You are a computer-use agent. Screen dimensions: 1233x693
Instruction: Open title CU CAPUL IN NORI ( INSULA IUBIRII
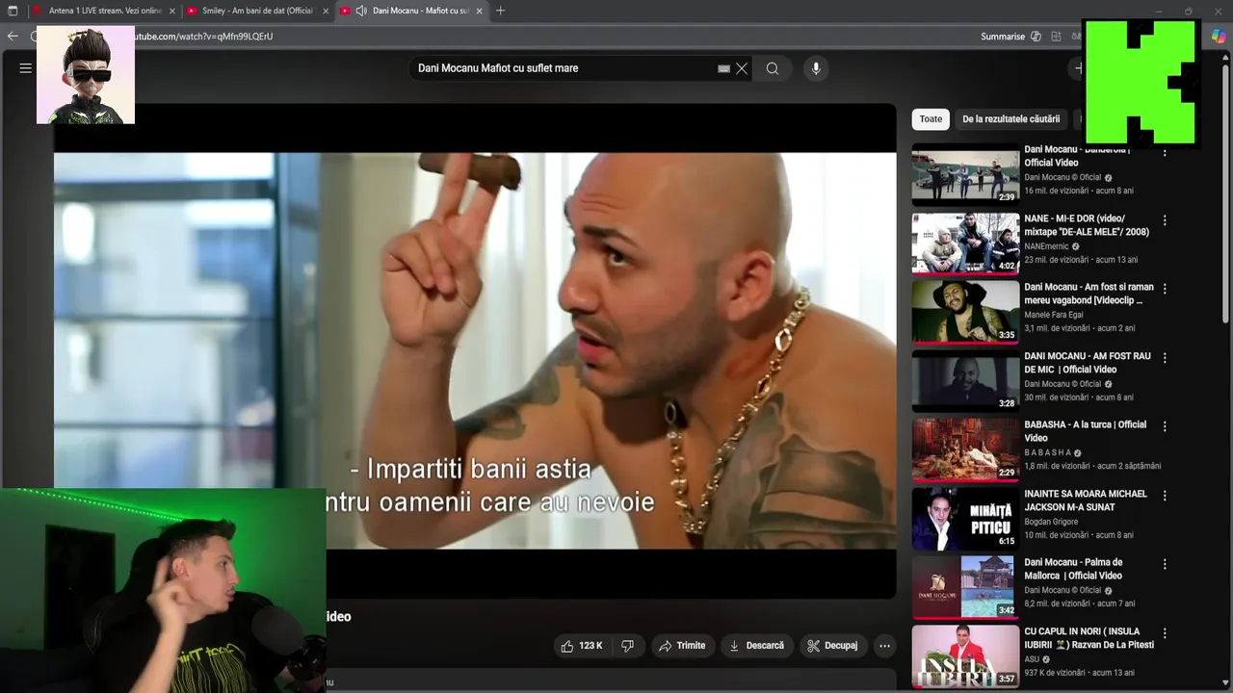1089,638
